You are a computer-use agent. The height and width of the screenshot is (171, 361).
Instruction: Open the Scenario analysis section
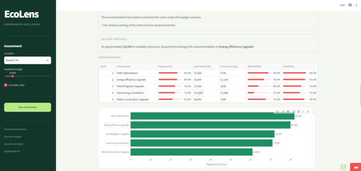(x=13, y=144)
